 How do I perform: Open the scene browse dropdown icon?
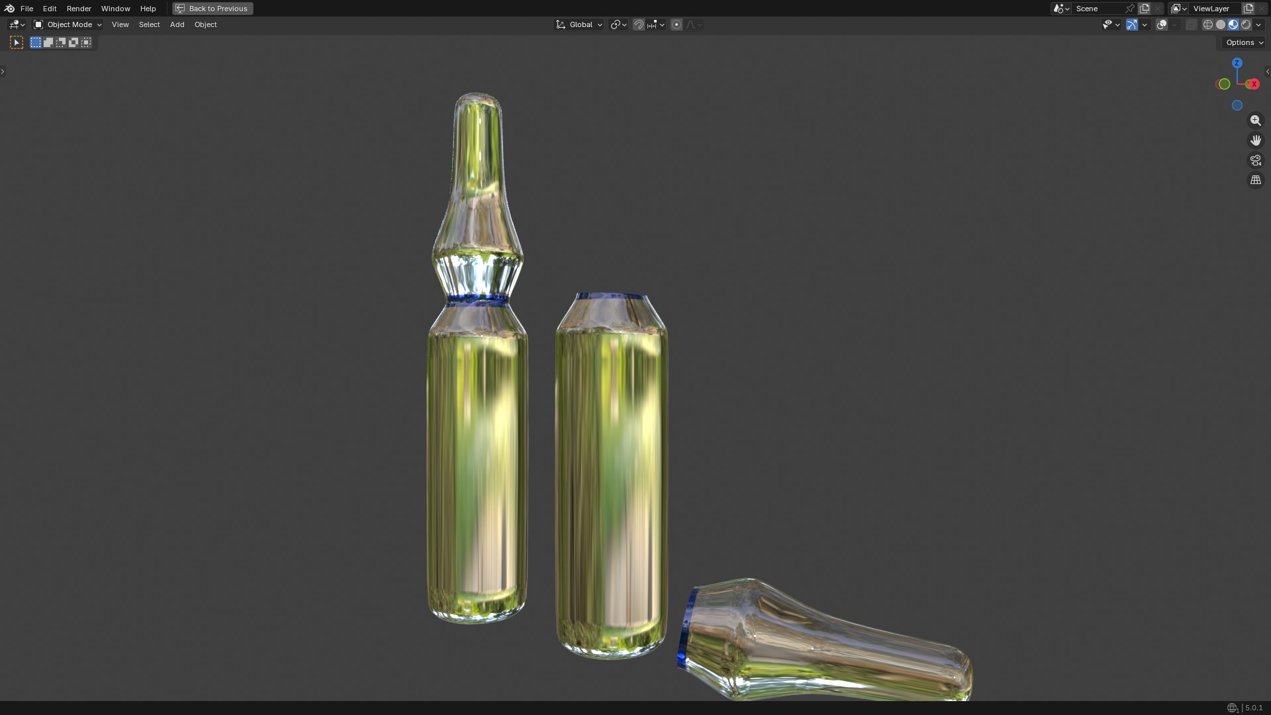coord(1061,9)
